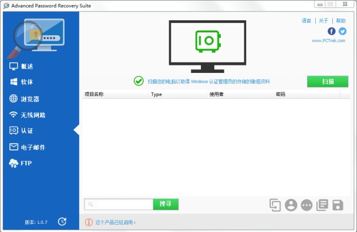Click the green 扫描 scan button
Screen dimensions: 357x232
coord(328,81)
